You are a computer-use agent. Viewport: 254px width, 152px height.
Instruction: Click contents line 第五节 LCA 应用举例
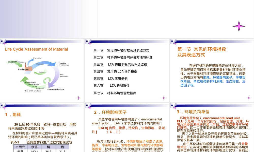[x=110, y=79]
